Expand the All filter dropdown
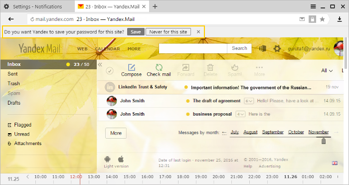 click(327, 71)
